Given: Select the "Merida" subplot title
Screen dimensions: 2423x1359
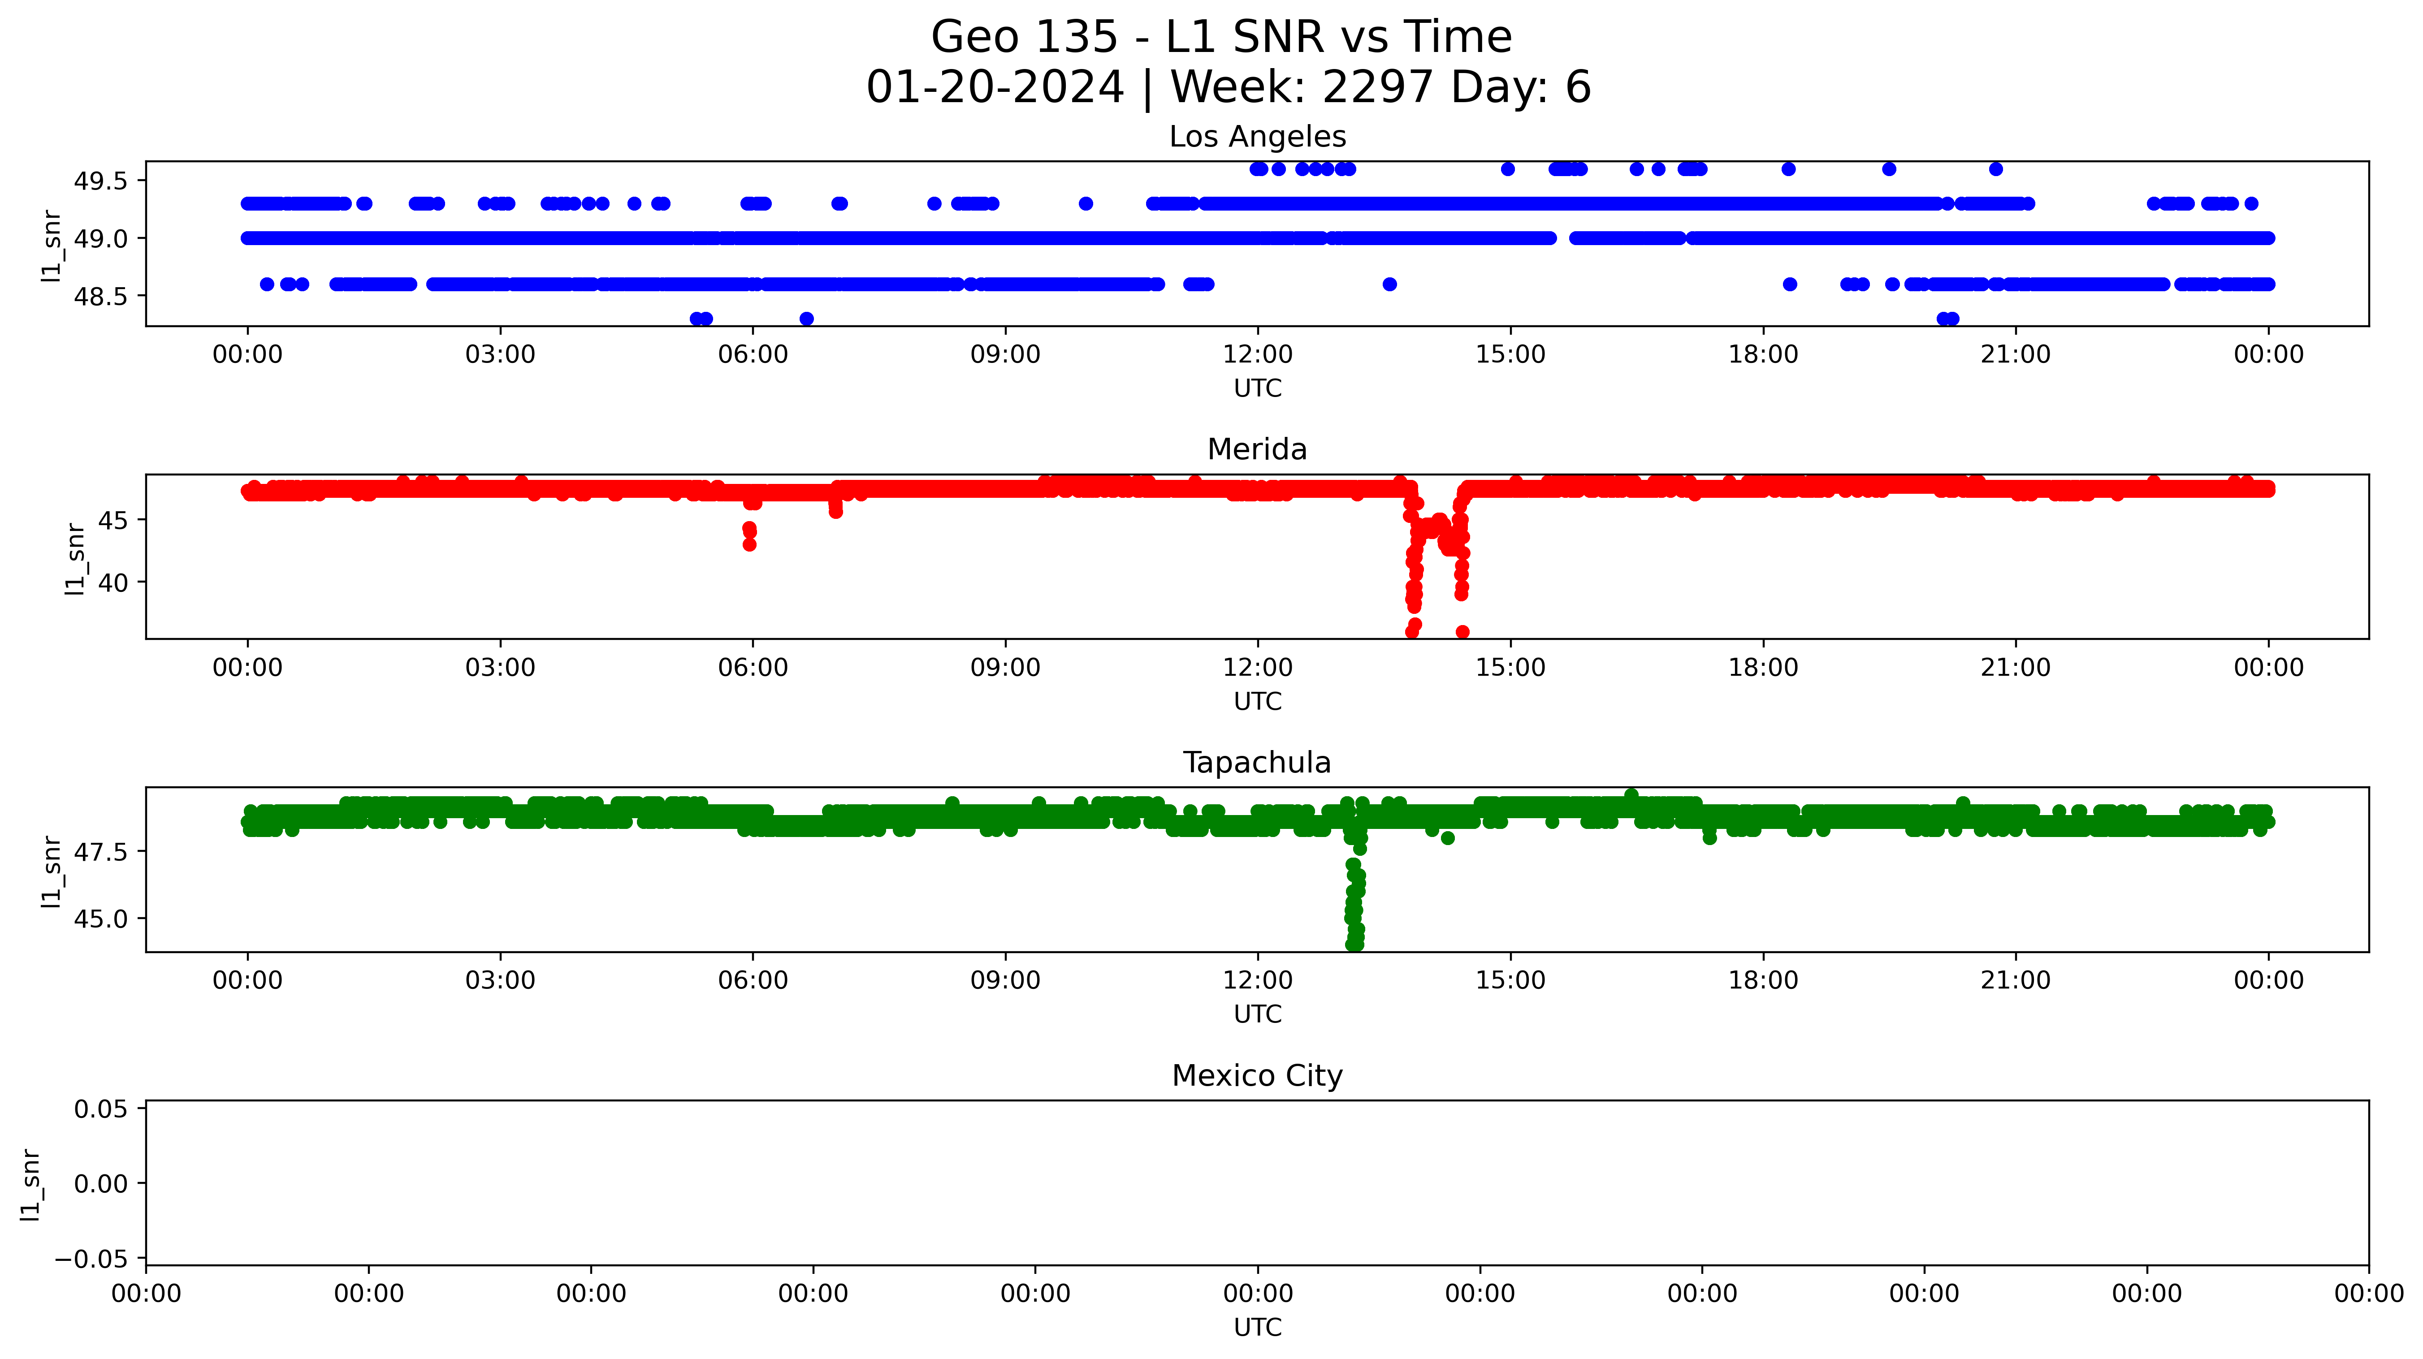Looking at the screenshot, I should pyautogui.click(x=1258, y=449).
